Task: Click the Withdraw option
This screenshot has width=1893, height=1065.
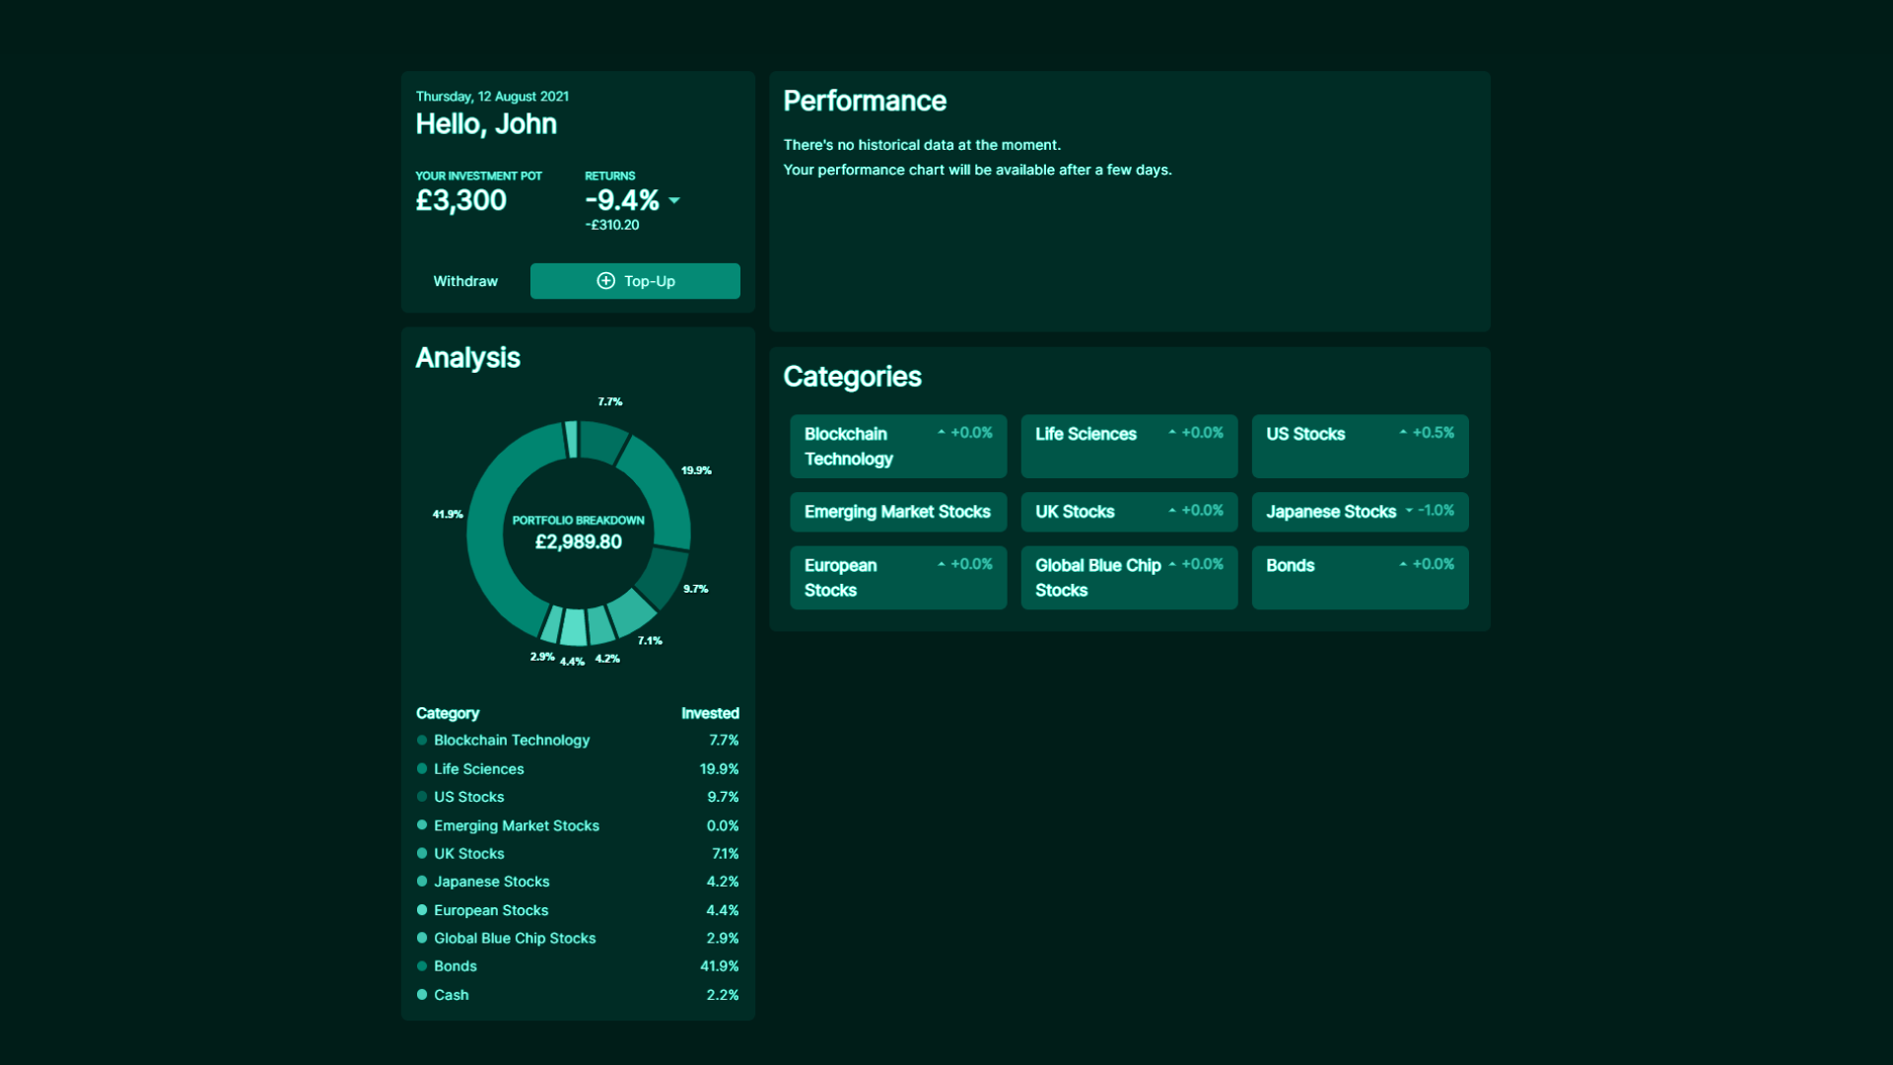Action: [465, 281]
